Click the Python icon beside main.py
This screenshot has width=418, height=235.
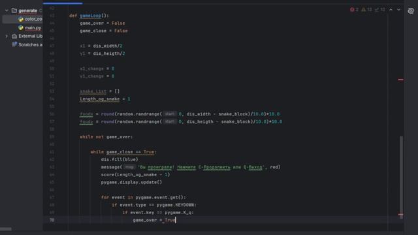tap(21, 27)
